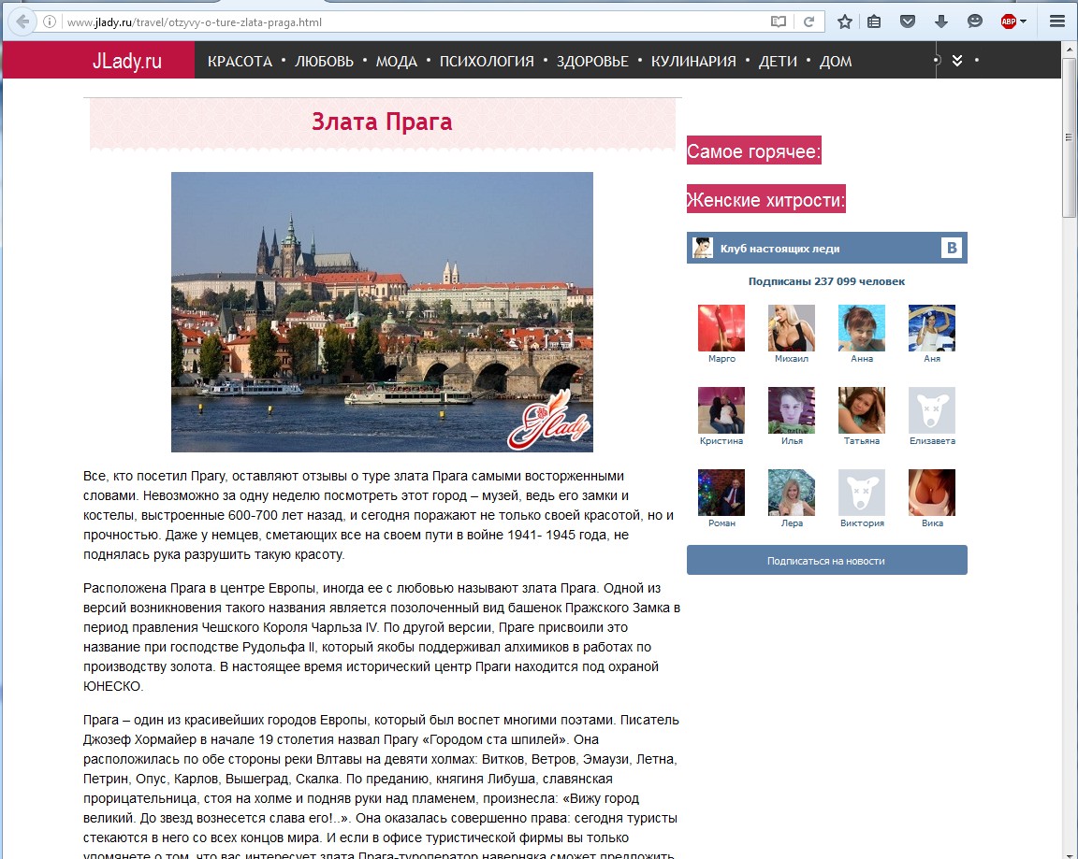Open Анна subscriber avatar

point(862,328)
